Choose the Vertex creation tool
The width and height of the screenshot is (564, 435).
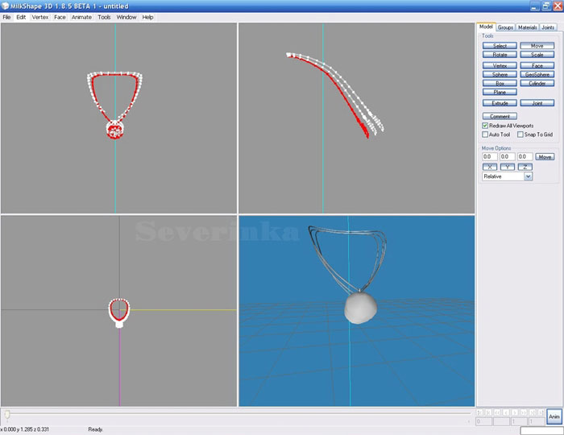pyautogui.click(x=500, y=65)
